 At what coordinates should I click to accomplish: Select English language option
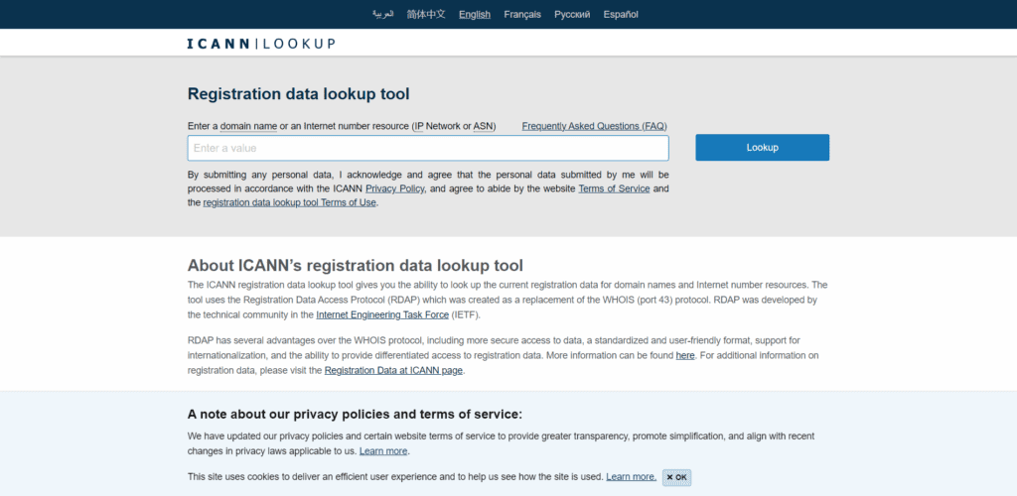point(475,14)
